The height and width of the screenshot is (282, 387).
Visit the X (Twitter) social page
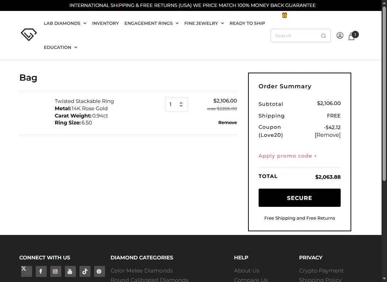click(x=26, y=271)
